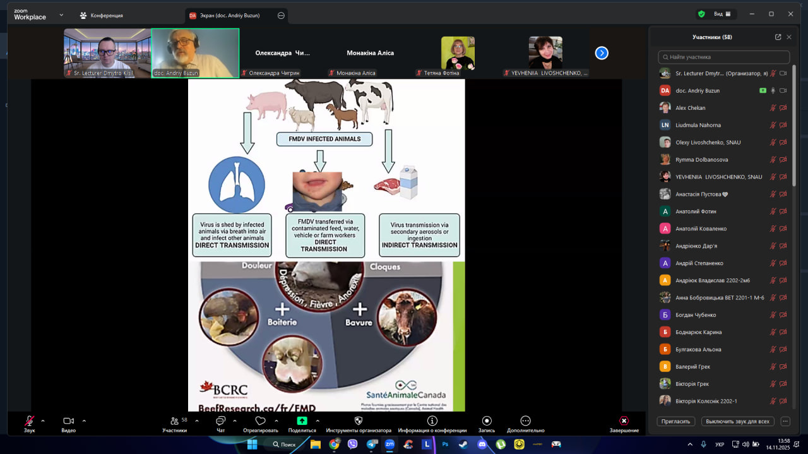The image size is (808, 454).
Task: Click the Пригласить button
Action: 676,421
